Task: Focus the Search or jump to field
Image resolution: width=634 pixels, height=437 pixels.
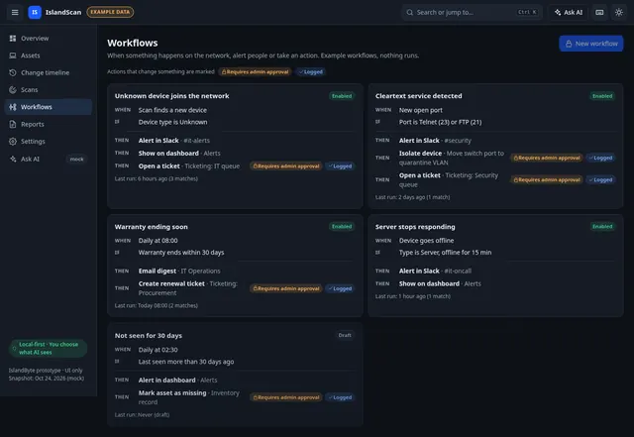Action: click(472, 12)
